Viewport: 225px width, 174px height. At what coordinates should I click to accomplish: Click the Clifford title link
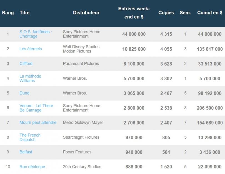tap(26, 64)
